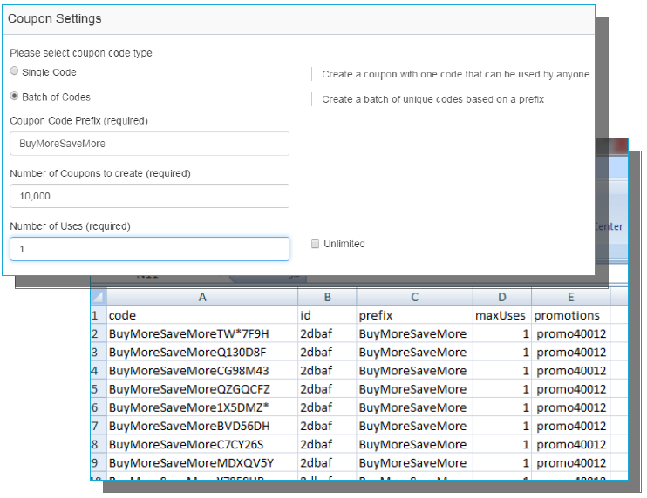Screen dimensions: 647x498
Task: Select row 9 header in spreadsheet
Action: [x=99, y=462]
